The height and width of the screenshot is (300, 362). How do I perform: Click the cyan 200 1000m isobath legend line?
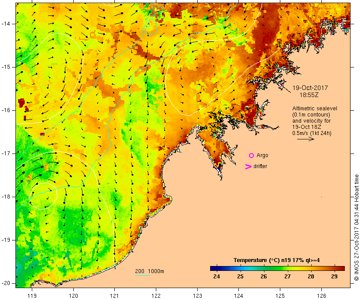pyautogui.click(x=143, y=275)
